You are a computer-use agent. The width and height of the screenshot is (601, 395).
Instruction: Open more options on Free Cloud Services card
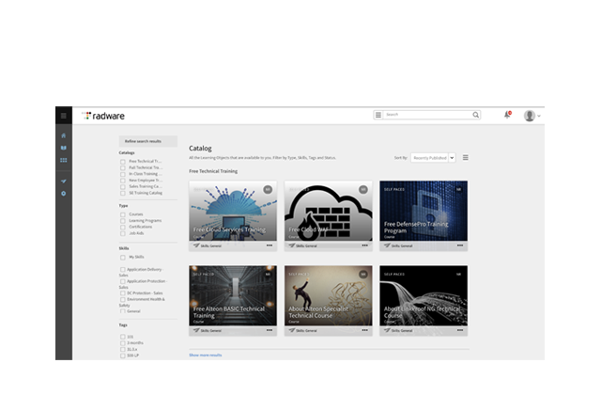click(x=270, y=245)
